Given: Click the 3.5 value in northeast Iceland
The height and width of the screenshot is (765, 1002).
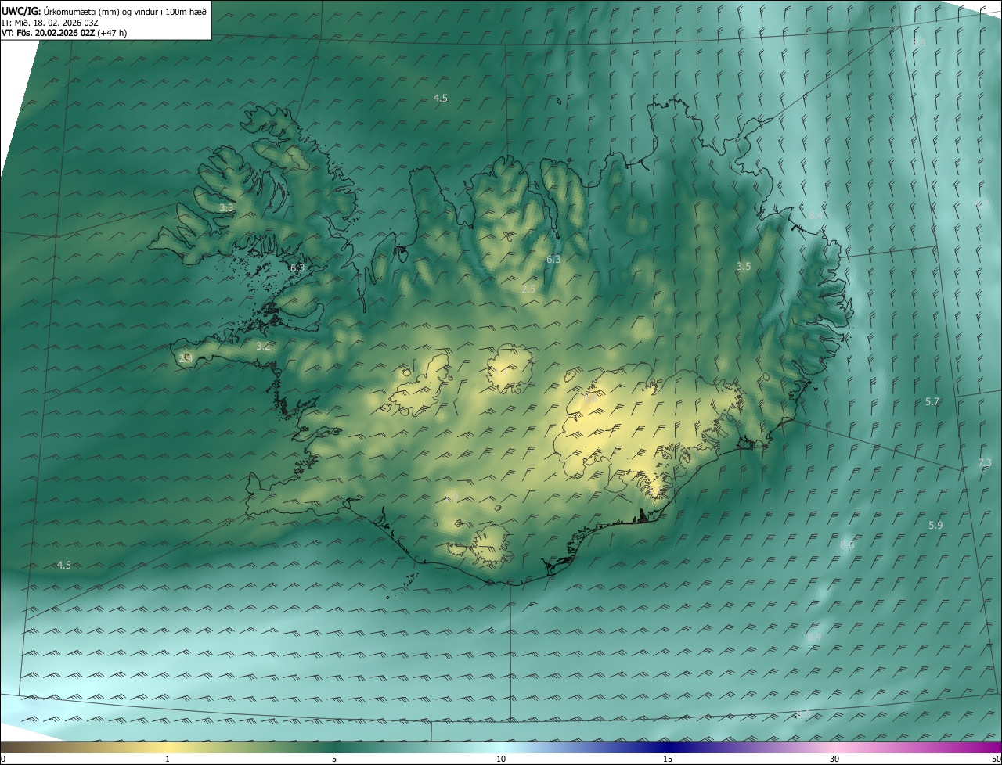Looking at the screenshot, I should (744, 267).
